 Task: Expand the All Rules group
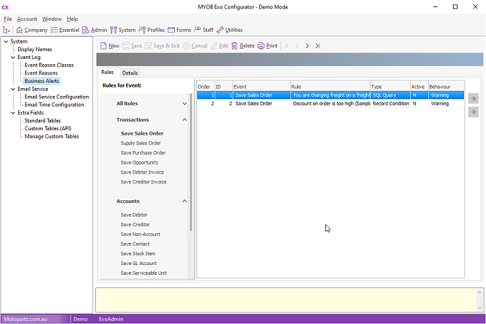tap(185, 104)
